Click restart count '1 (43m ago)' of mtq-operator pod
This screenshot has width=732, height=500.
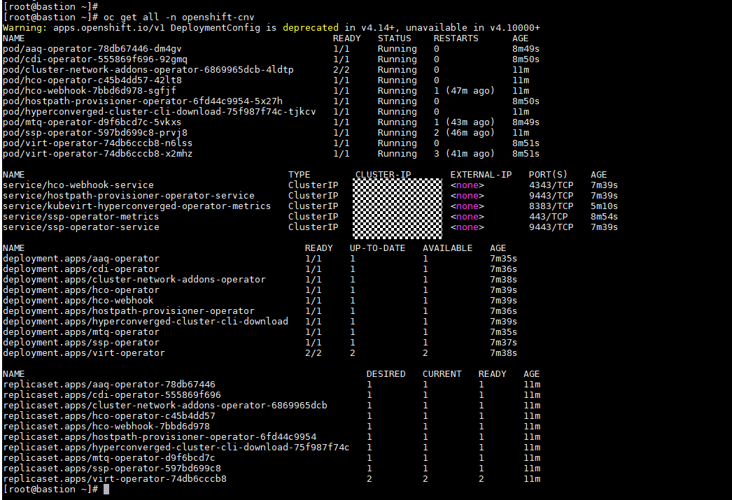coord(464,122)
